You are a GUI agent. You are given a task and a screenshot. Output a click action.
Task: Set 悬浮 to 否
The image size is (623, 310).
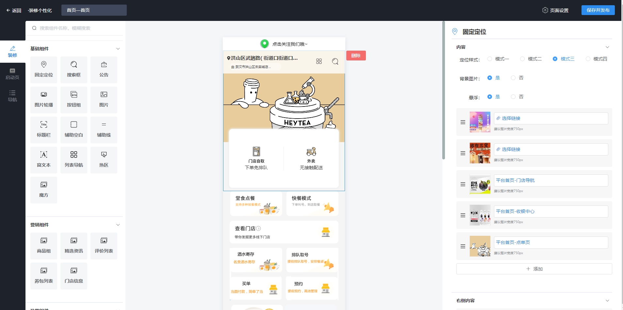517,97
